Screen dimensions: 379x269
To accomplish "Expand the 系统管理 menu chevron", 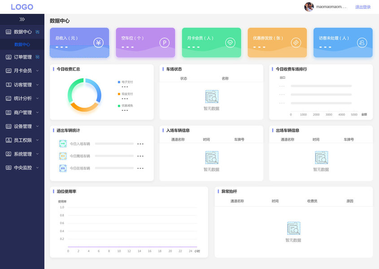I will pyautogui.click(x=38, y=154).
